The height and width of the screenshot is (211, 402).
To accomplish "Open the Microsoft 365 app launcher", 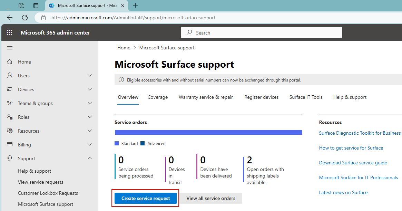I will click(9, 32).
